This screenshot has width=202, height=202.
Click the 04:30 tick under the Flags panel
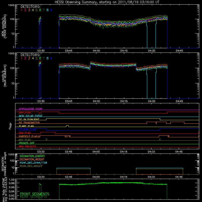[x=151, y=152]
